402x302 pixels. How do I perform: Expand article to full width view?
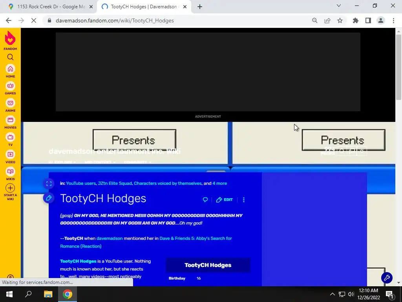tap(49, 184)
